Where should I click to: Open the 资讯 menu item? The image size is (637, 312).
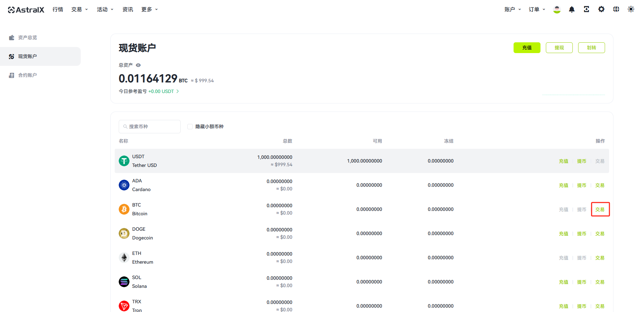[128, 9]
